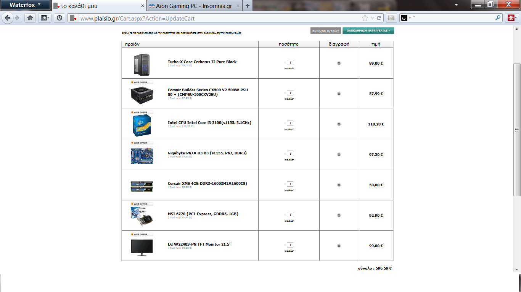Open LG W2240S-PN TFT Monitor link
This screenshot has height=292, width=521.
click(199, 244)
